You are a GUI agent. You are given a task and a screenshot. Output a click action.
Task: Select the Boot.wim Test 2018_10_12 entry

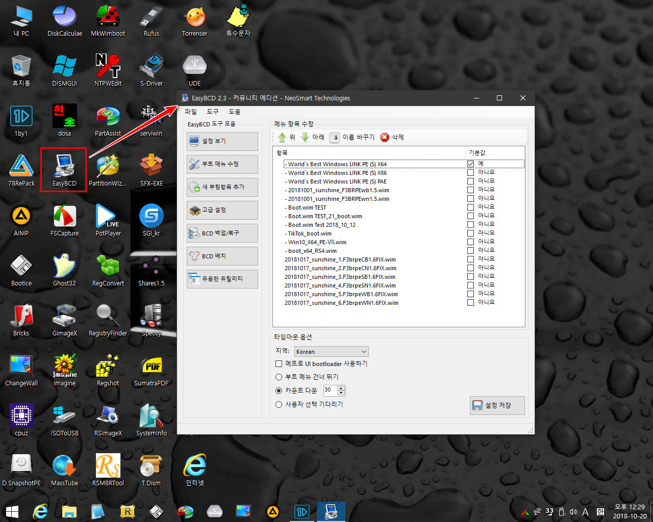(320, 225)
